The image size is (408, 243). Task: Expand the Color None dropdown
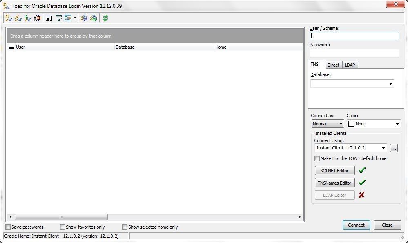pyautogui.click(x=397, y=124)
